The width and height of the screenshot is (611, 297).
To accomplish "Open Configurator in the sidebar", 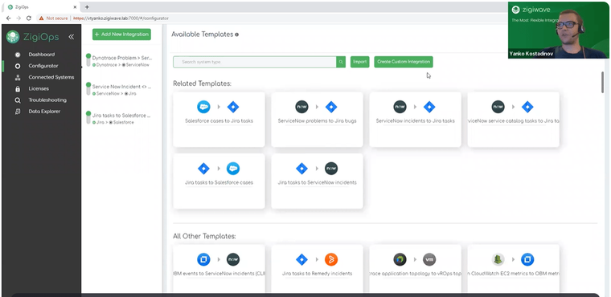I will 43,66.
